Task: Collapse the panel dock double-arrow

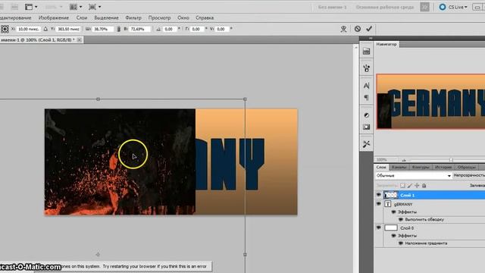Action: tap(371, 38)
